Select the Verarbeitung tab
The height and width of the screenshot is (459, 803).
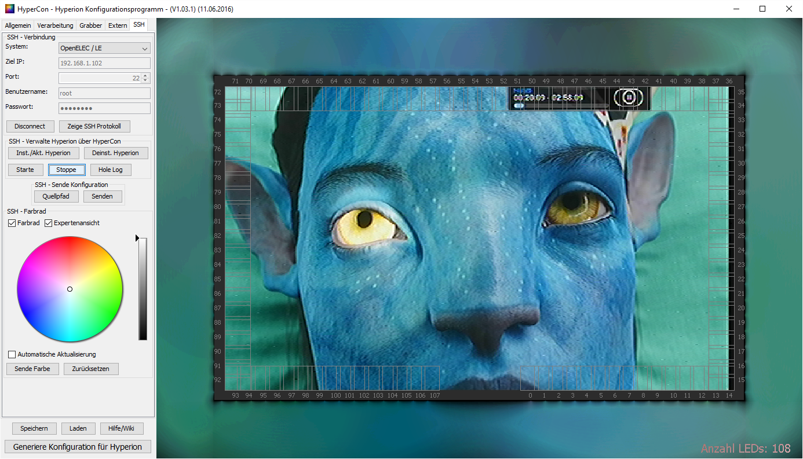(x=55, y=25)
